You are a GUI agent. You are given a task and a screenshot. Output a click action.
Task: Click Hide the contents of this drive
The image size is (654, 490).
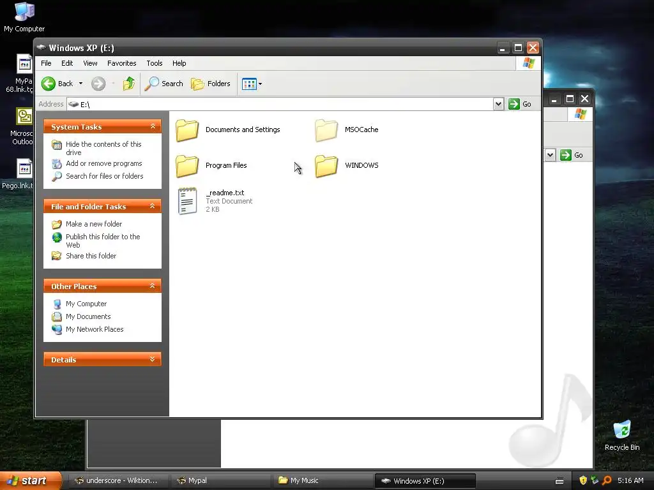click(x=103, y=148)
